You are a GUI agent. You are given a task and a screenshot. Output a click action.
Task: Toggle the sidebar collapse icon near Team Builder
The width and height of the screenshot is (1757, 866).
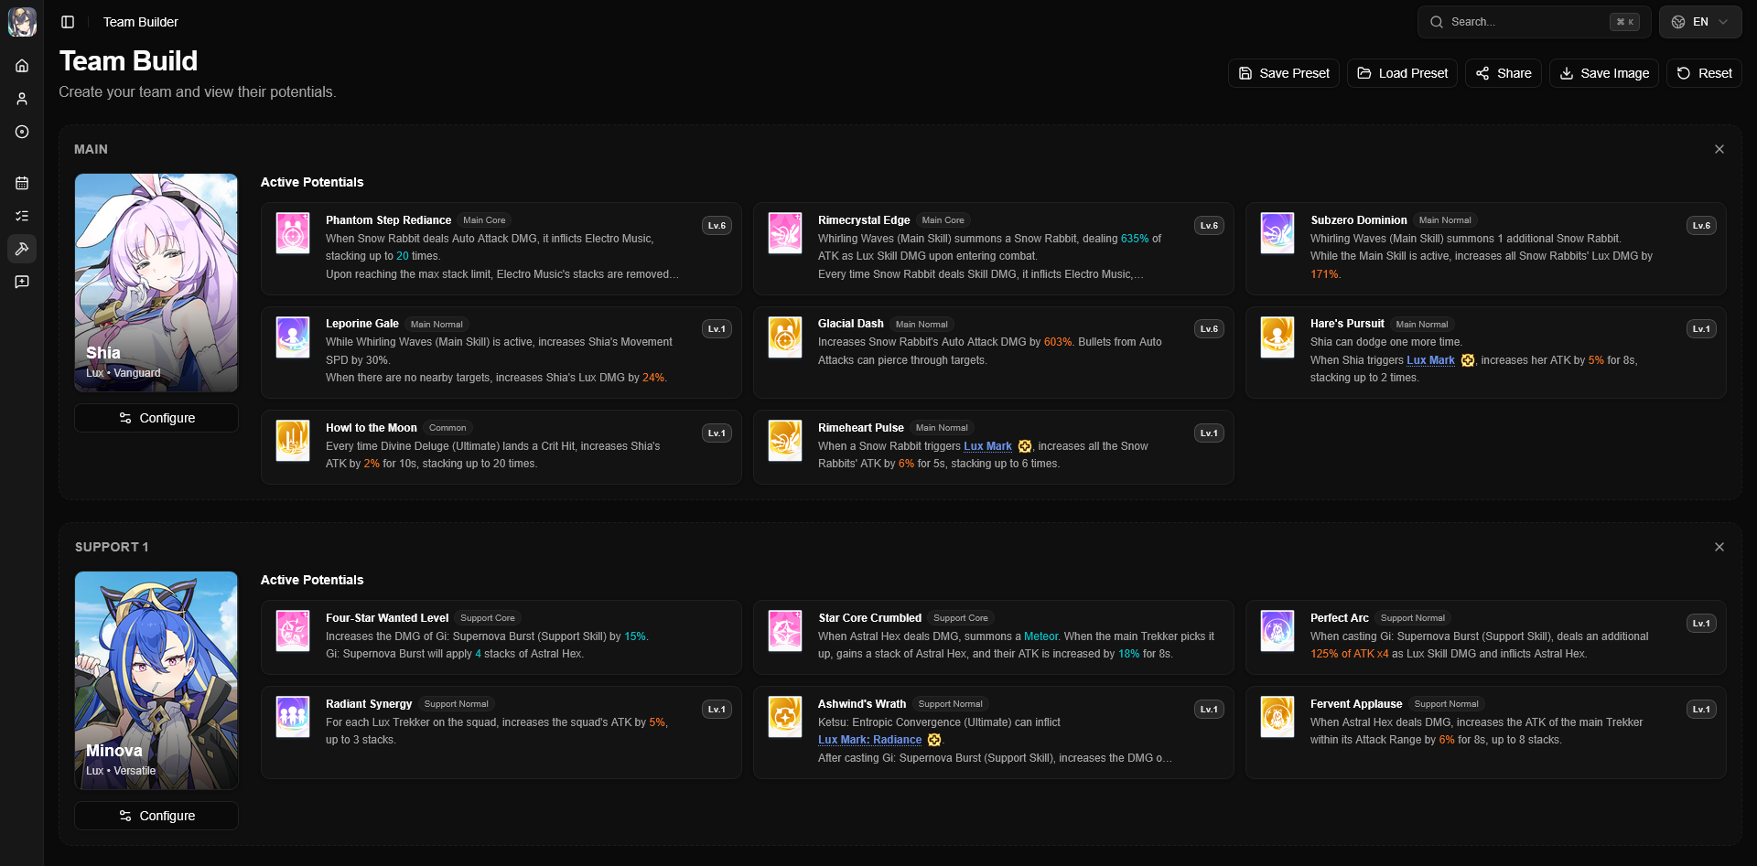coord(68,22)
